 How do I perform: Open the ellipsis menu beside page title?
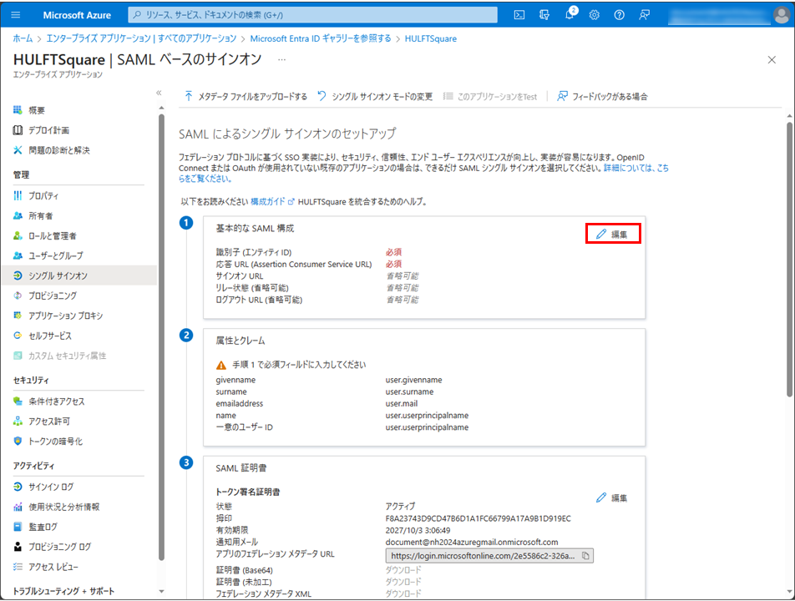281,59
